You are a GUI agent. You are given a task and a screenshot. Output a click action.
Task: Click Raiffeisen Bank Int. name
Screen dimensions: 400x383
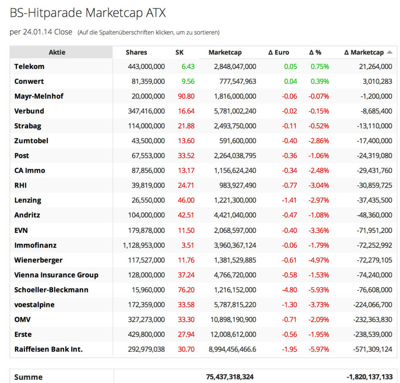point(48,349)
